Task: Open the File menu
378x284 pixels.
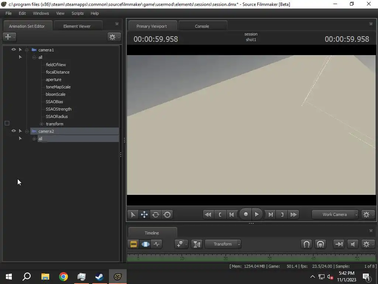Action: 8,13
